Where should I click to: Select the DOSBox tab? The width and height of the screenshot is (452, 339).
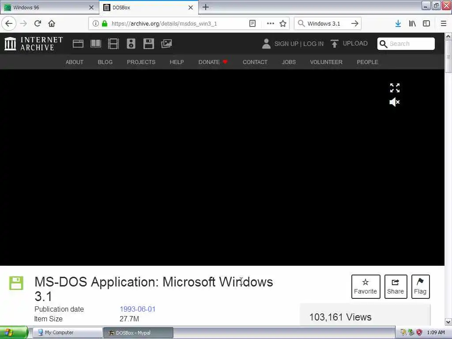point(148,8)
